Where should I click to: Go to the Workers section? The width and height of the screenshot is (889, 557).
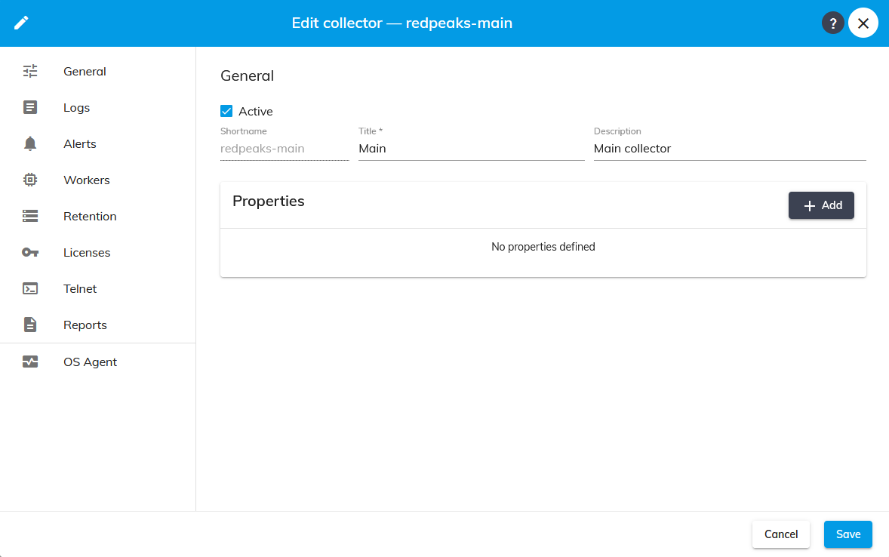(97, 180)
